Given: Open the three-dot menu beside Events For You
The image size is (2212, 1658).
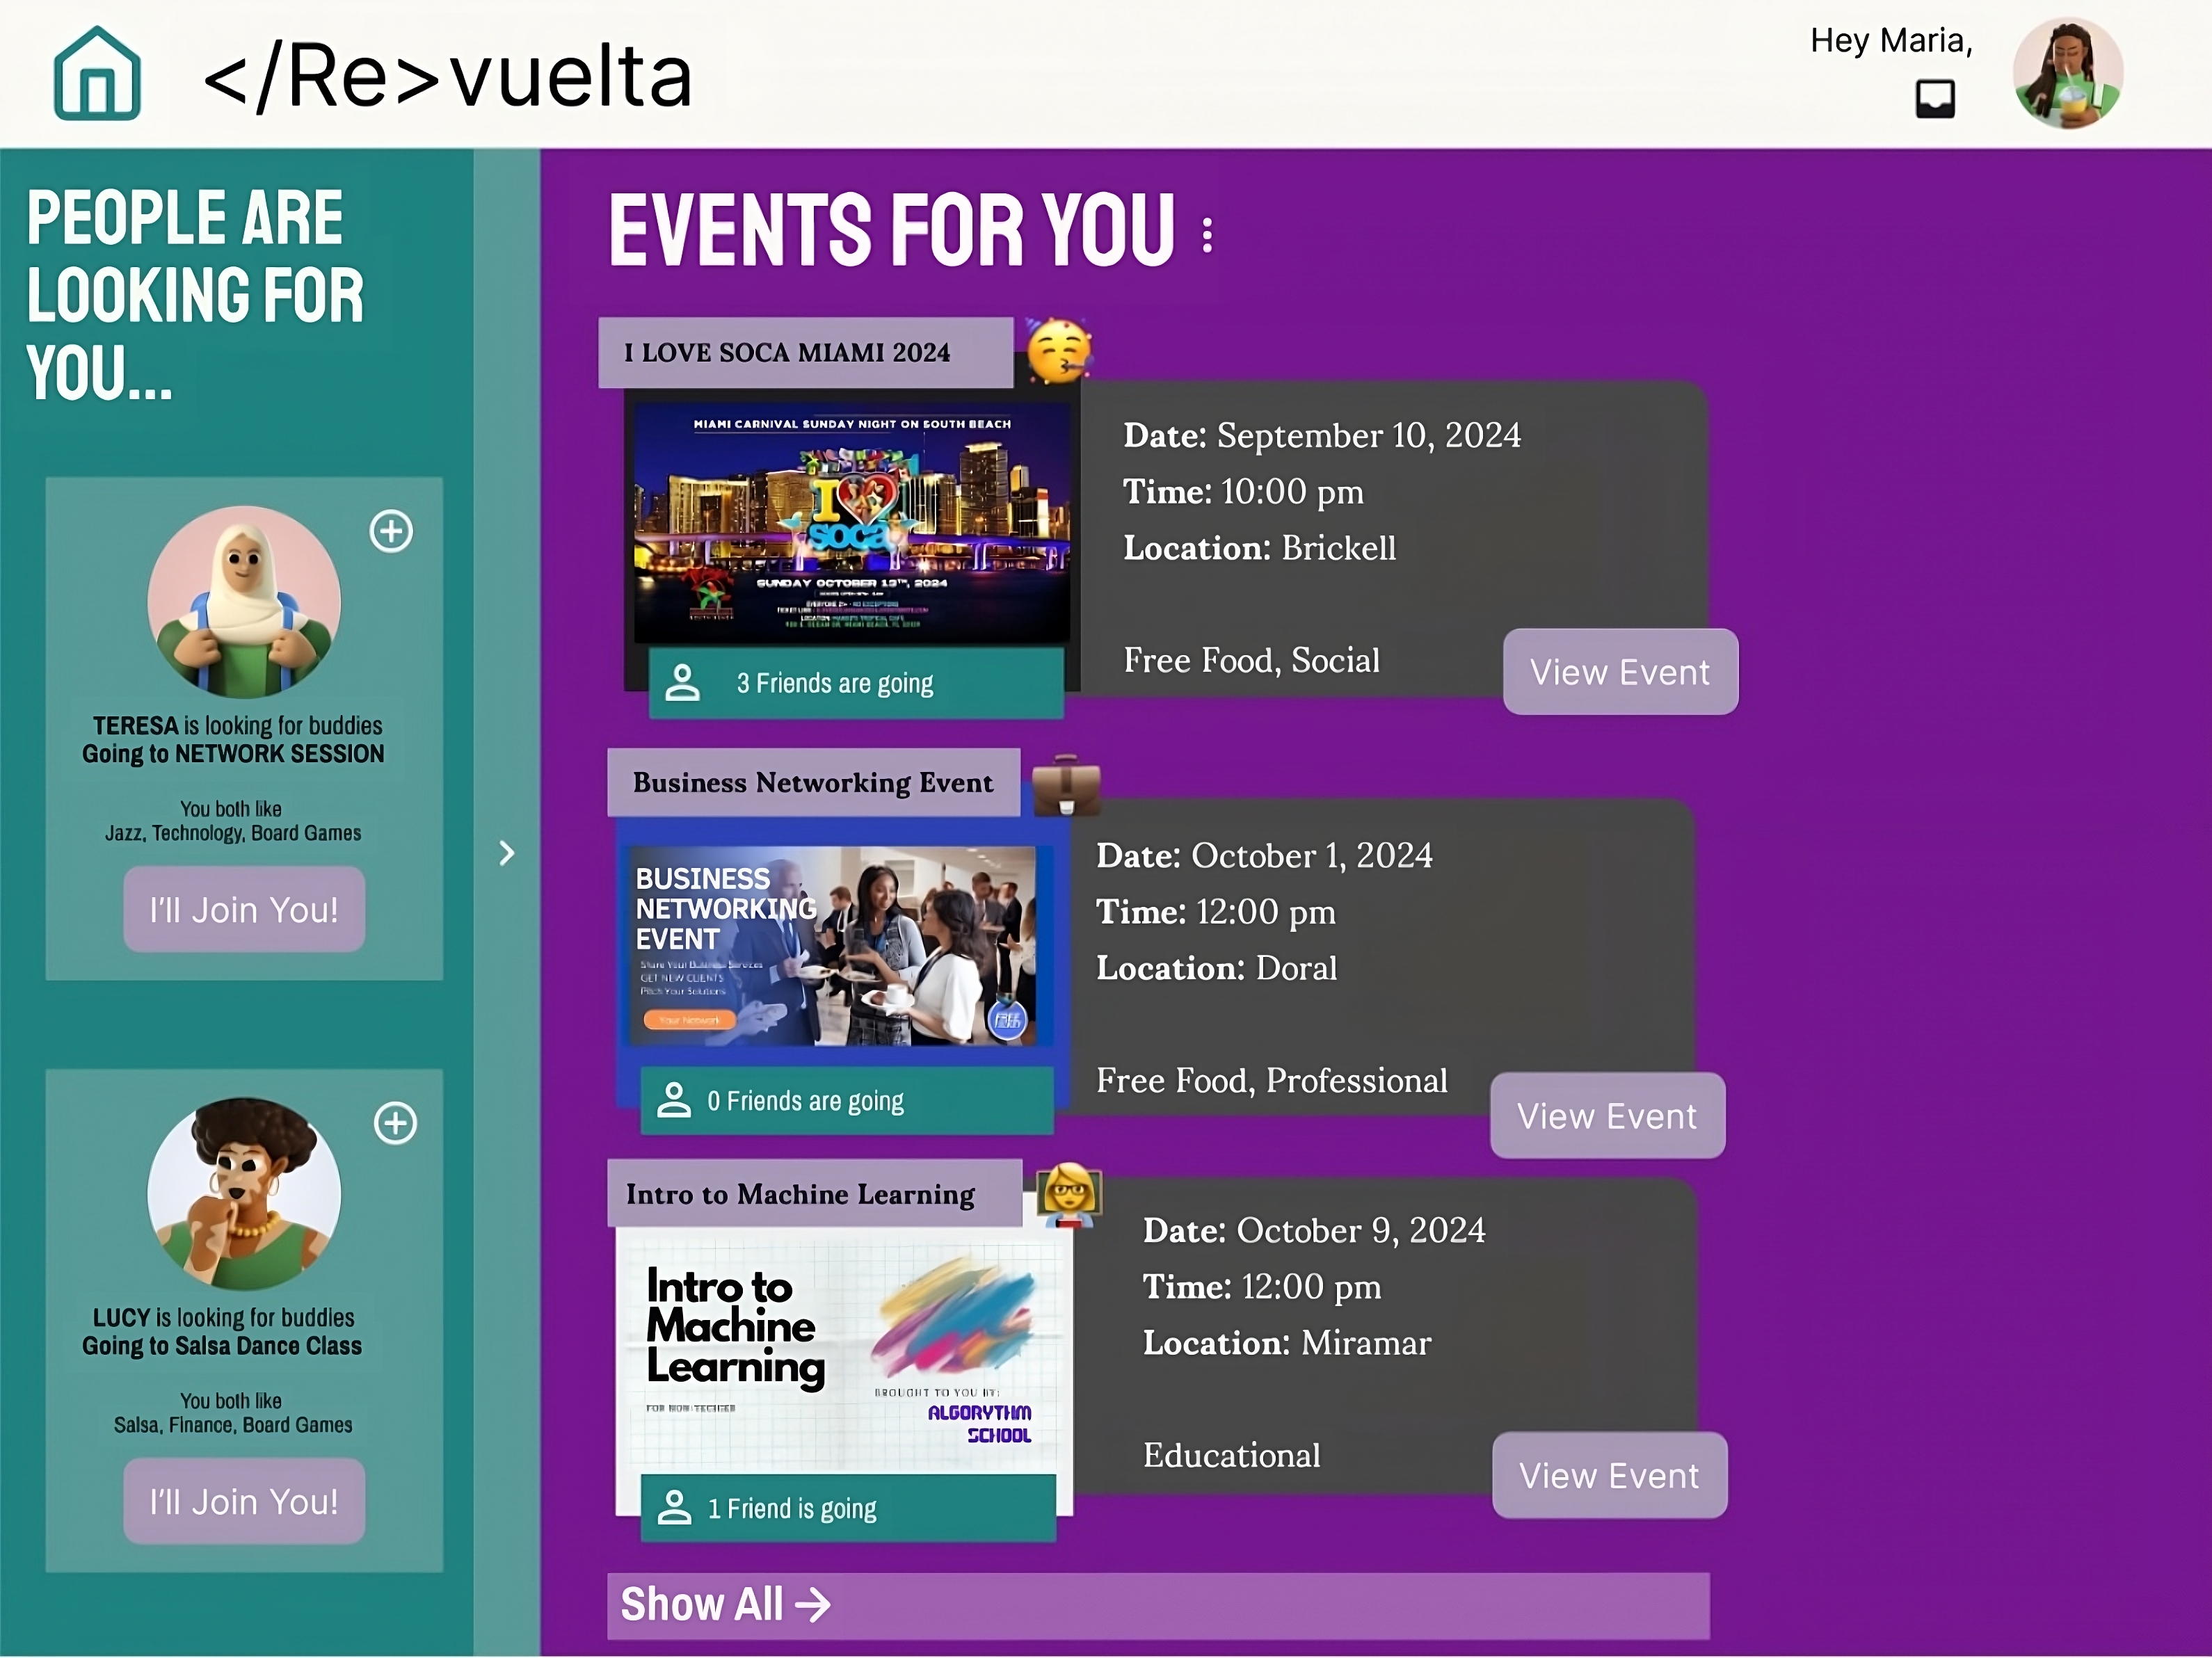Looking at the screenshot, I should tap(1208, 235).
